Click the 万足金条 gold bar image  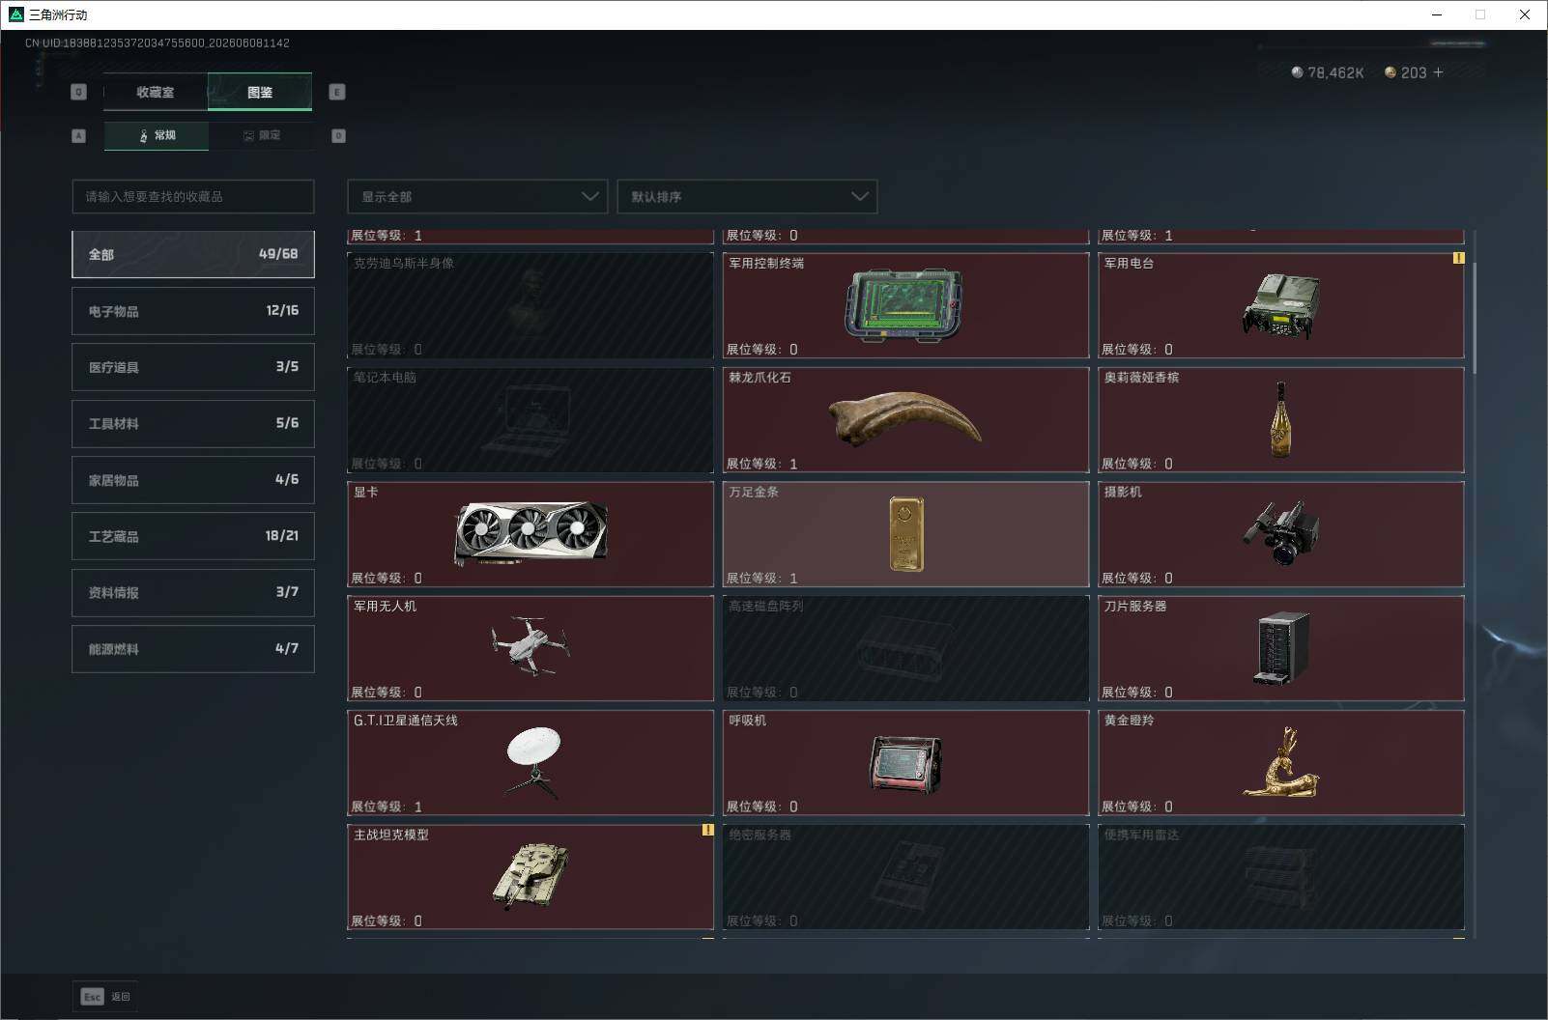(x=905, y=533)
